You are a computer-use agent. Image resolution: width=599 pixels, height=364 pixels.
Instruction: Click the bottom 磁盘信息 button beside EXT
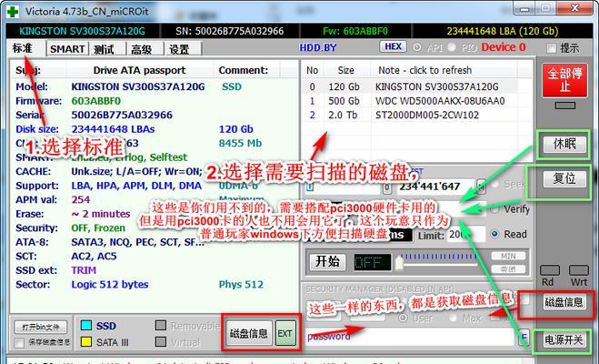click(x=249, y=334)
